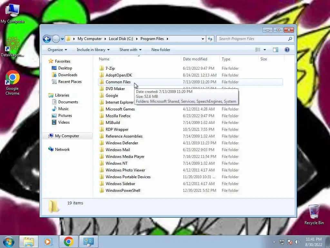The width and height of the screenshot is (330, 248).
Task: Select the RDP Wrapper folder icon
Action: tap(102, 129)
